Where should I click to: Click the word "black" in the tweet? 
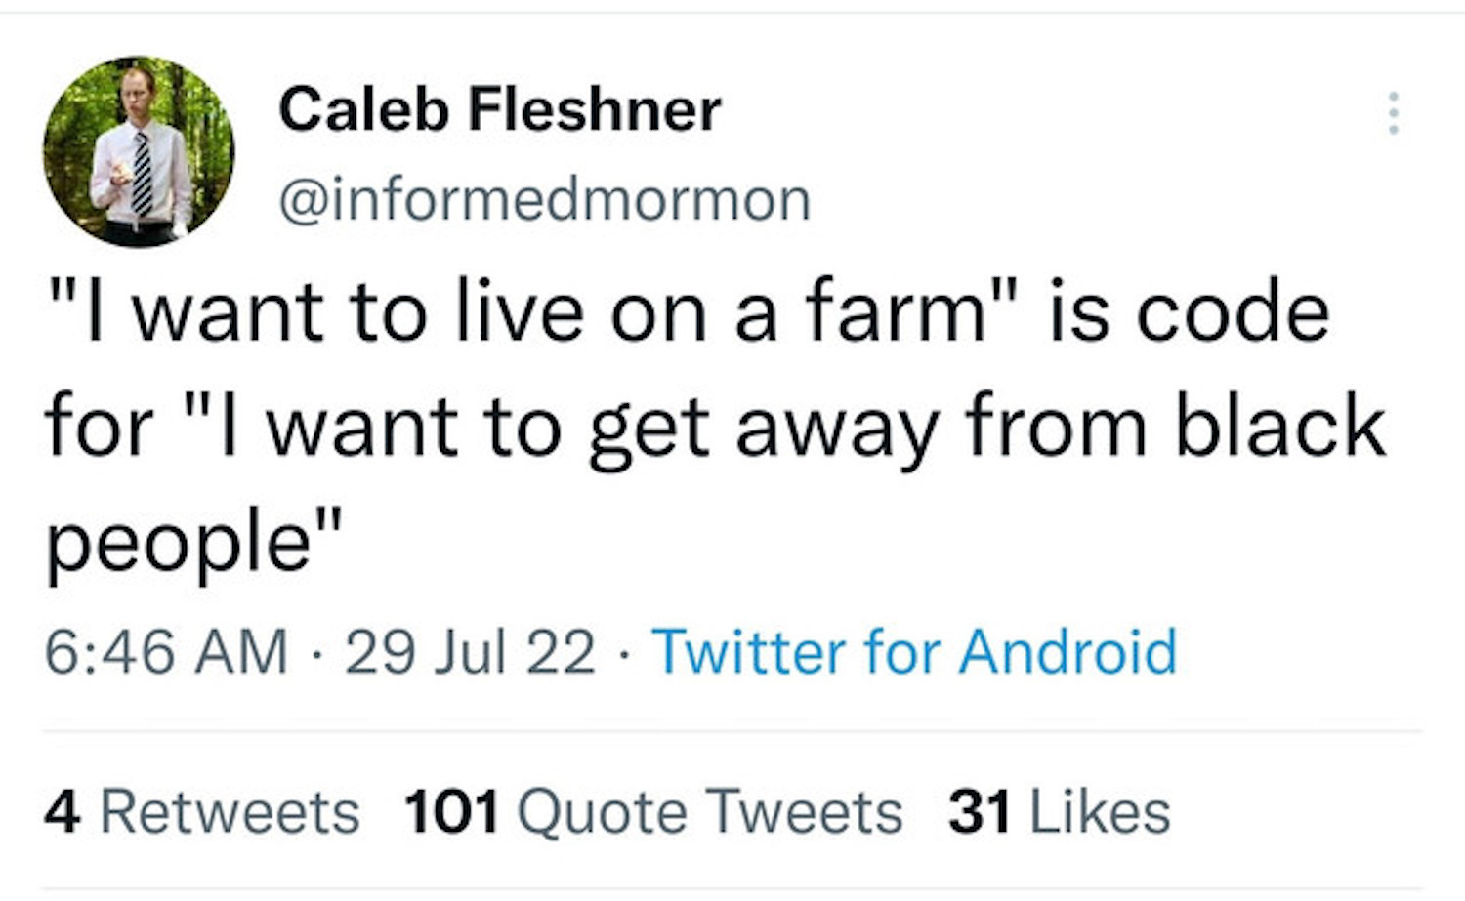pyautogui.click(x=1279, y=428)
